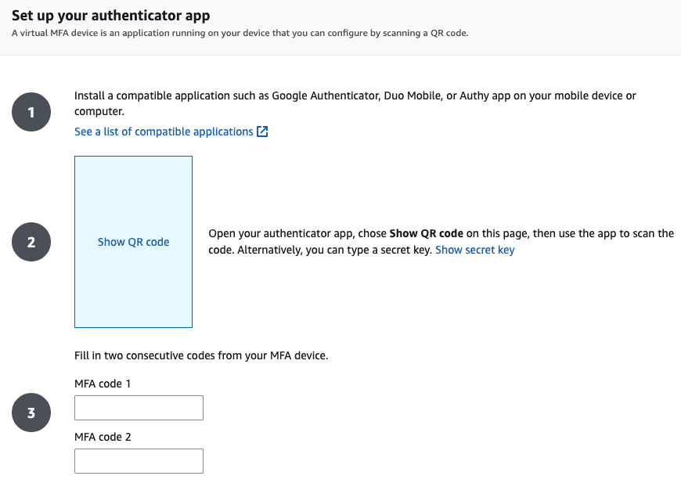The image size is (681, 501).
Task: Click the Set up your authenticator app heading
Action: point(111,15)
